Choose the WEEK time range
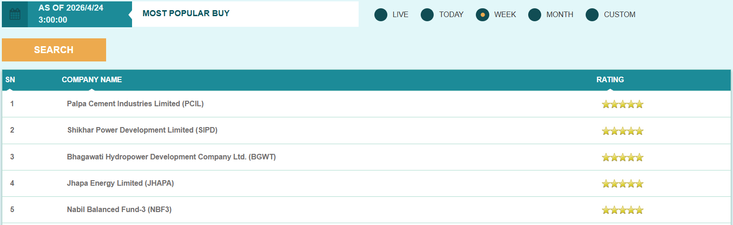Screen dimensions: 733x225 pyautogui.click(x=482, y=15)
